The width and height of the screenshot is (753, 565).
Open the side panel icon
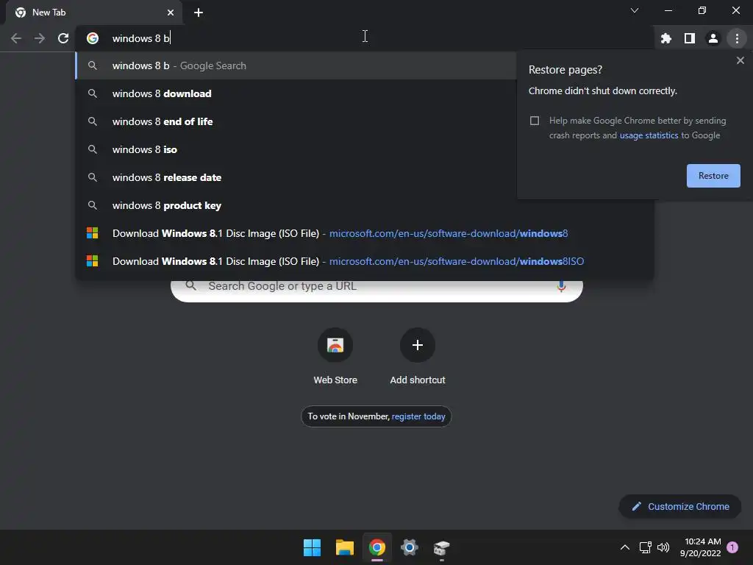[x=690, y=38]
